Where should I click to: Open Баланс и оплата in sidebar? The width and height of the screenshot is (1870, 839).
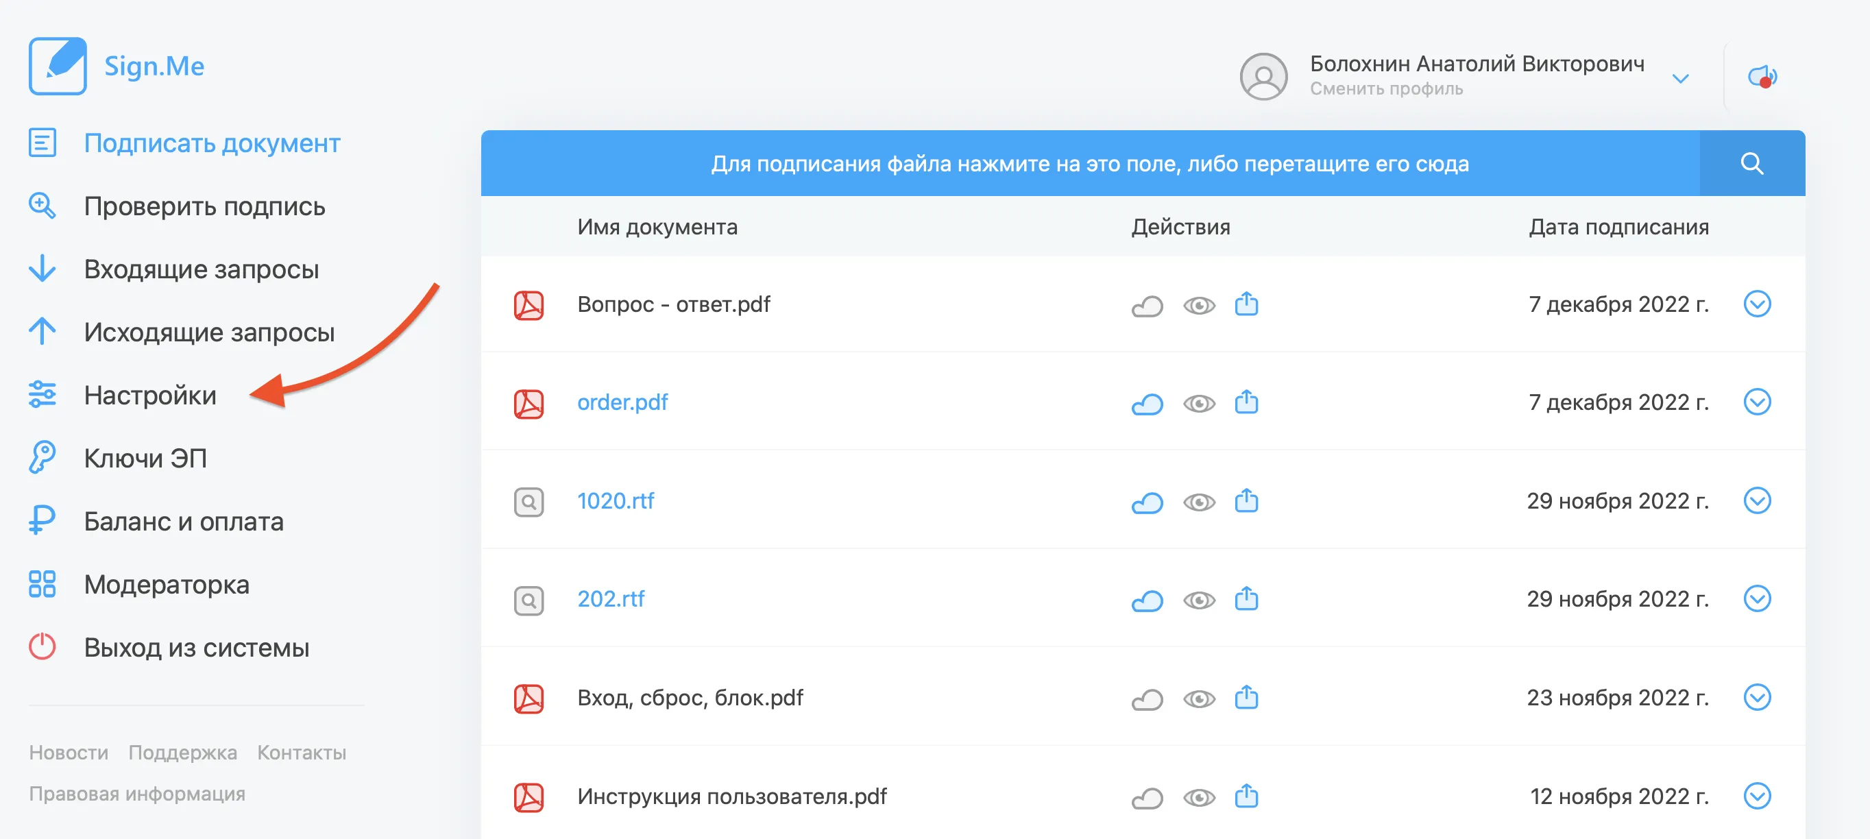click(184, 521)
